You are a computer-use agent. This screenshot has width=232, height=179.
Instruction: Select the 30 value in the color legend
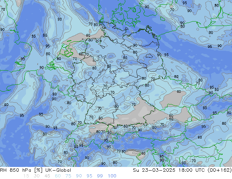click(x=37, y=176)
